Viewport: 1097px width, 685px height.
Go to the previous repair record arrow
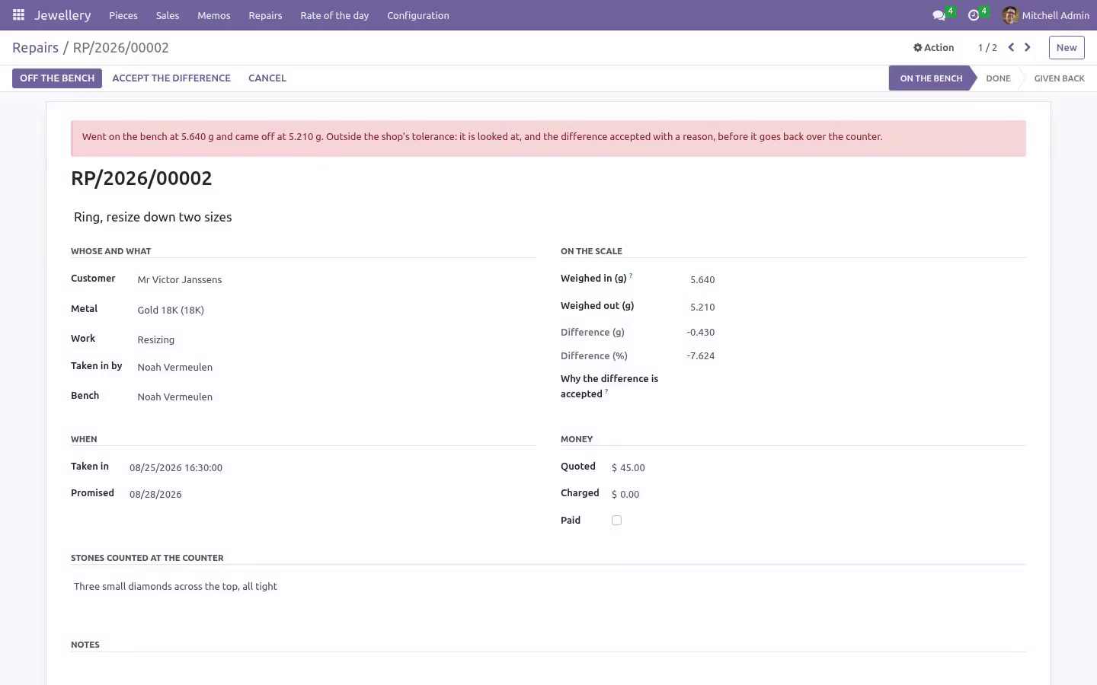[1011, 47]
